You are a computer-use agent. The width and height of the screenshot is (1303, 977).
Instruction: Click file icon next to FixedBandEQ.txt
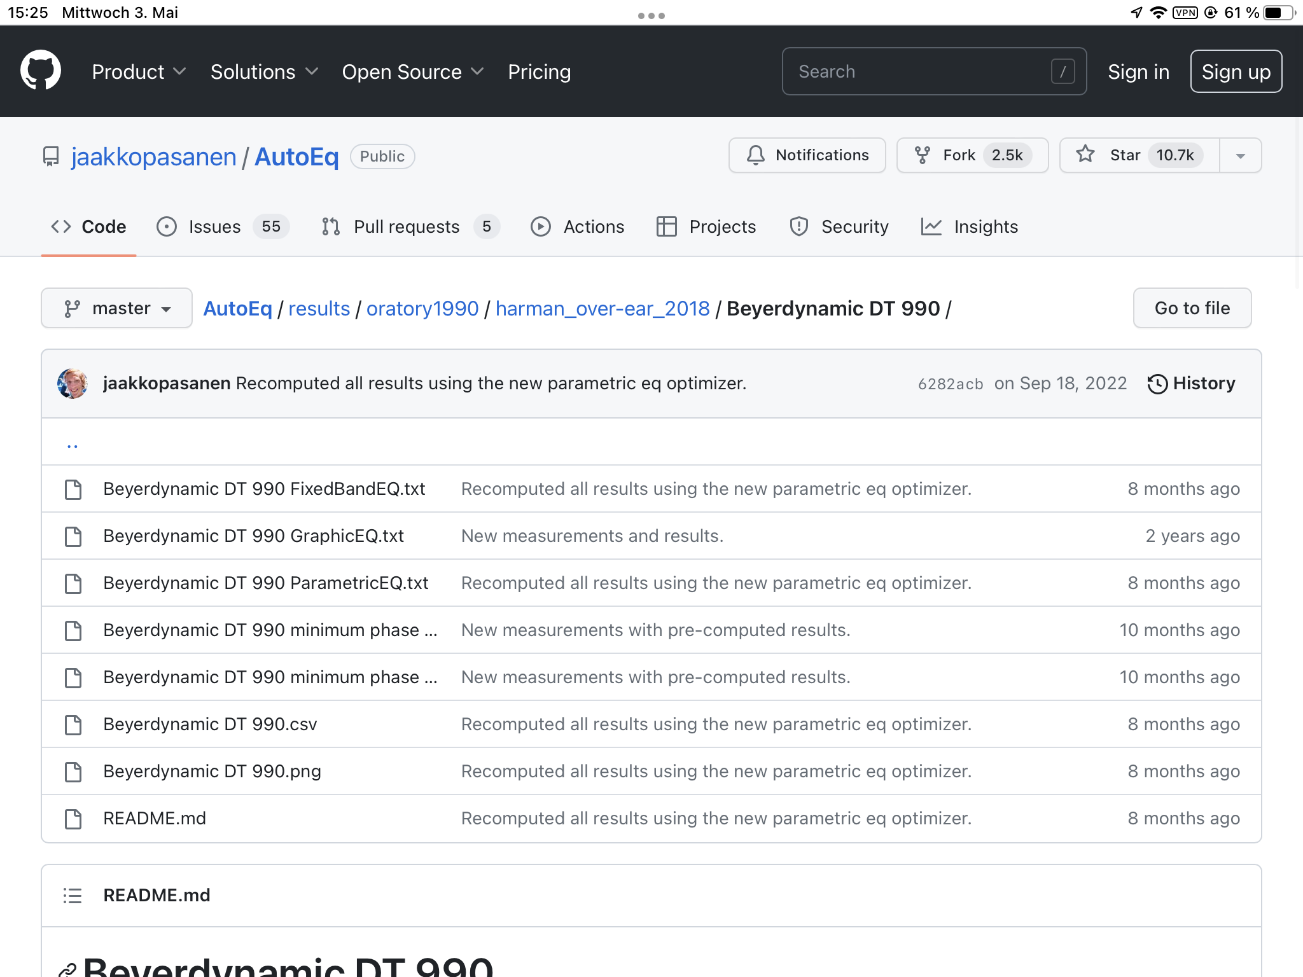tap(73, 489)
